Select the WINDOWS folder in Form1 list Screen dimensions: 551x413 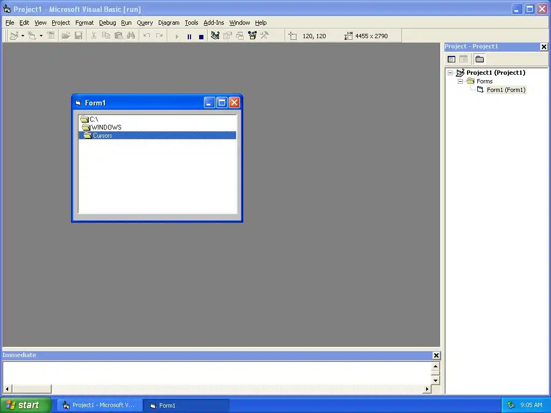[157, 127]
